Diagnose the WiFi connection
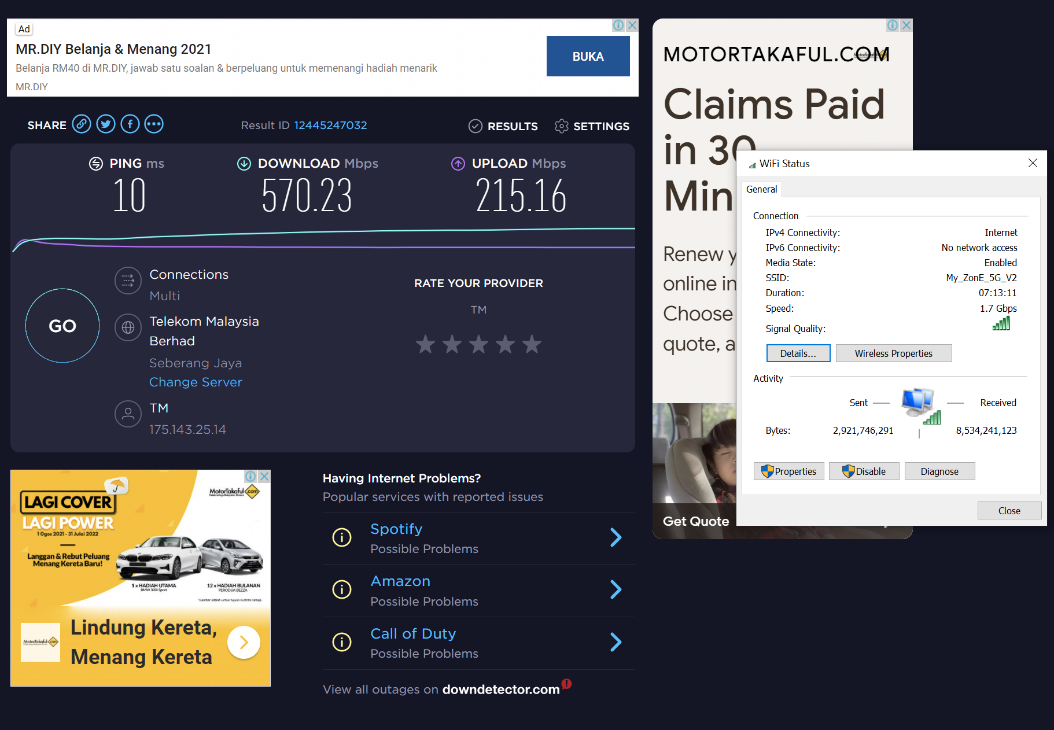 [x=939, y=471]
